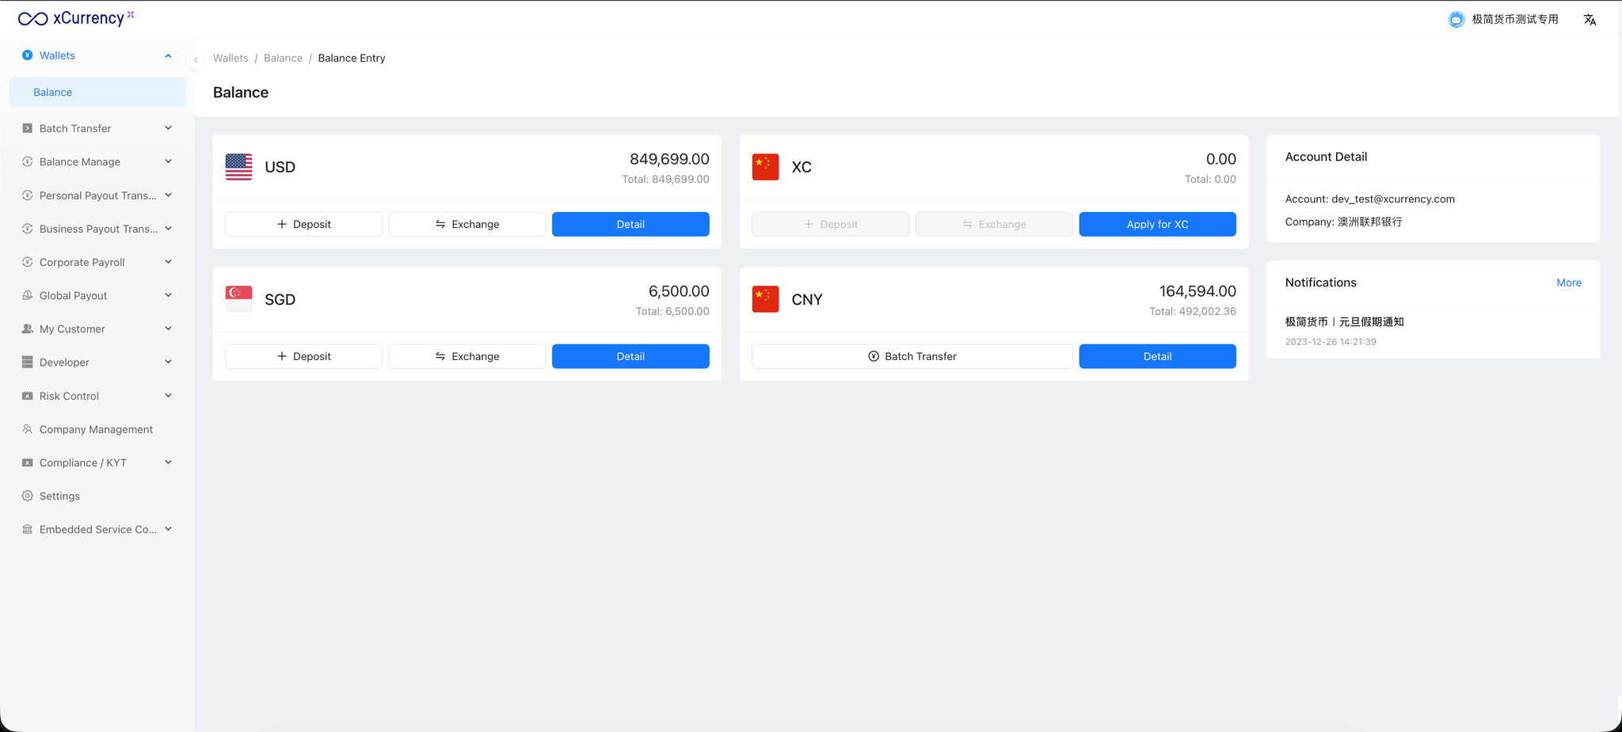
Task: Click the Corporate Payroll sidebar icon
Action: tap(27, 262)
